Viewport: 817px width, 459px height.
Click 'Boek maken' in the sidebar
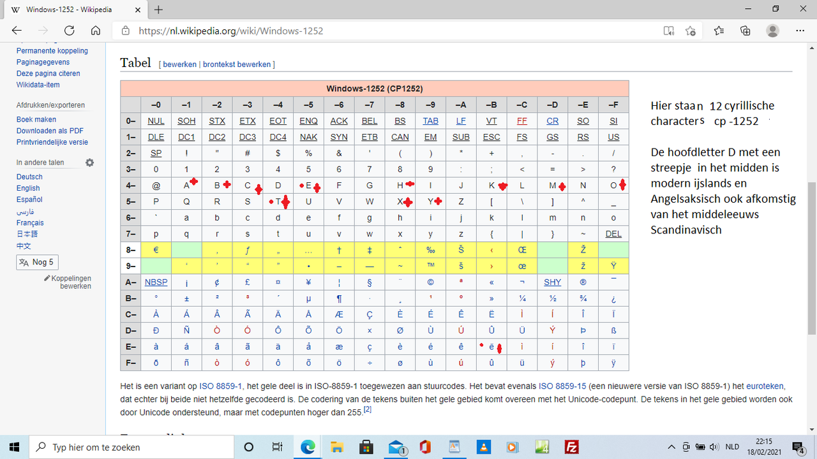tap(36, 119)
